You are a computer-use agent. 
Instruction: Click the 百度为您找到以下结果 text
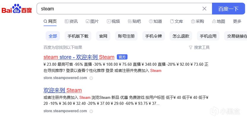point(63,47)
